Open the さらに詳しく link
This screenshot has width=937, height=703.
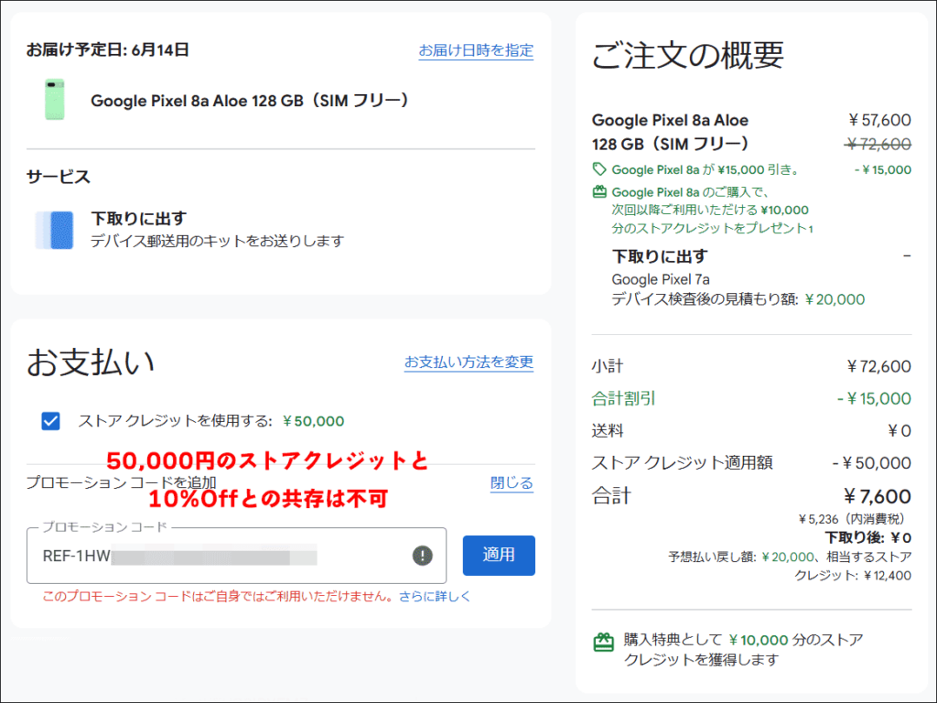click(435, 596)
